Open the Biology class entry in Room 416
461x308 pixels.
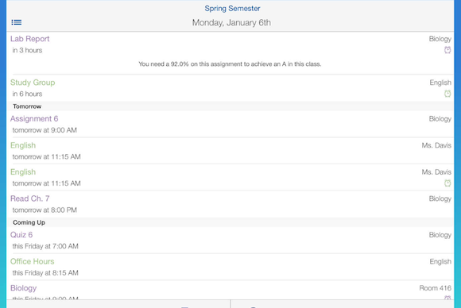click(24, 288)
